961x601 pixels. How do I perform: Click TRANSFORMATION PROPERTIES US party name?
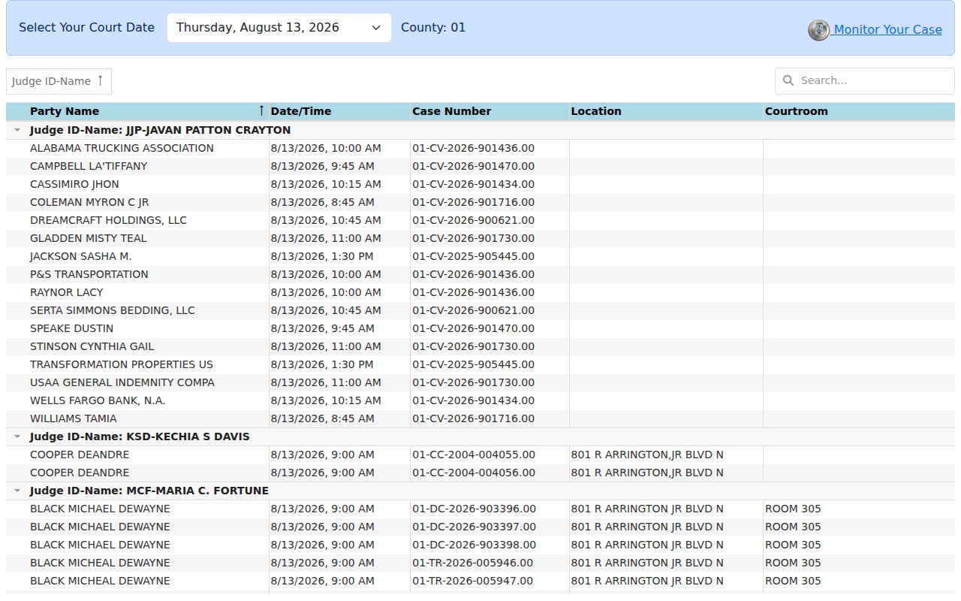click(x=122, y=364)
